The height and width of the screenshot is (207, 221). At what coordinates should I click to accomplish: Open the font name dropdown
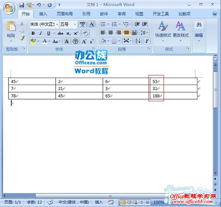(57, 24)
